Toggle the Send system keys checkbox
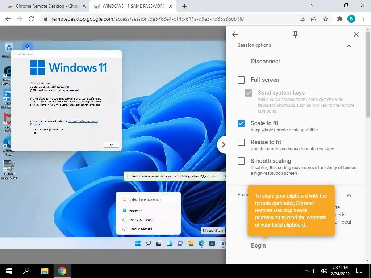371x278 pixels. (x=249, y=93)
